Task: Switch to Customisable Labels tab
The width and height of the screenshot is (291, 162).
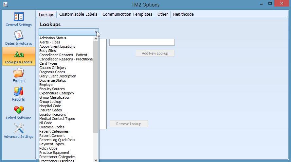Action: 78,14
